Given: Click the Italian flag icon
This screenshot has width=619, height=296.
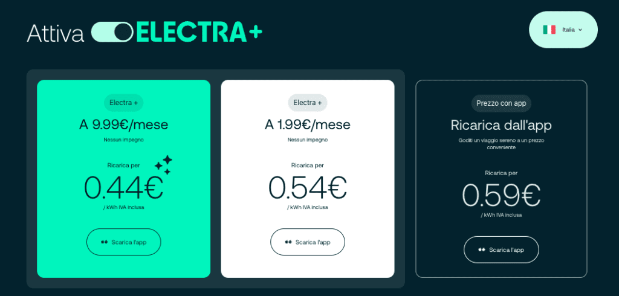Looking at the screenshot, I should coord(549,30).
